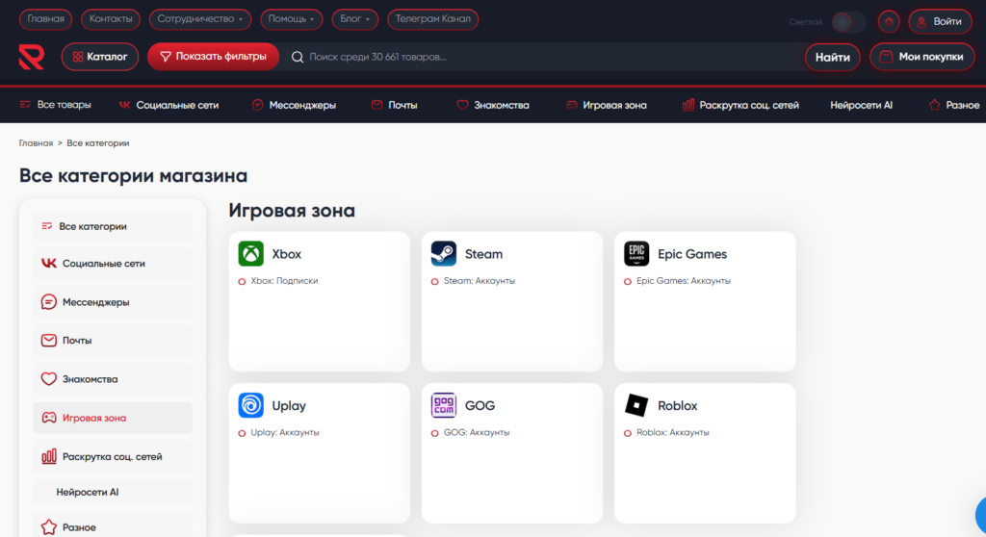Select the Roblox: Аккаунты radio item
The height and width of the screenshot is (537, 986).
[666, 433]
